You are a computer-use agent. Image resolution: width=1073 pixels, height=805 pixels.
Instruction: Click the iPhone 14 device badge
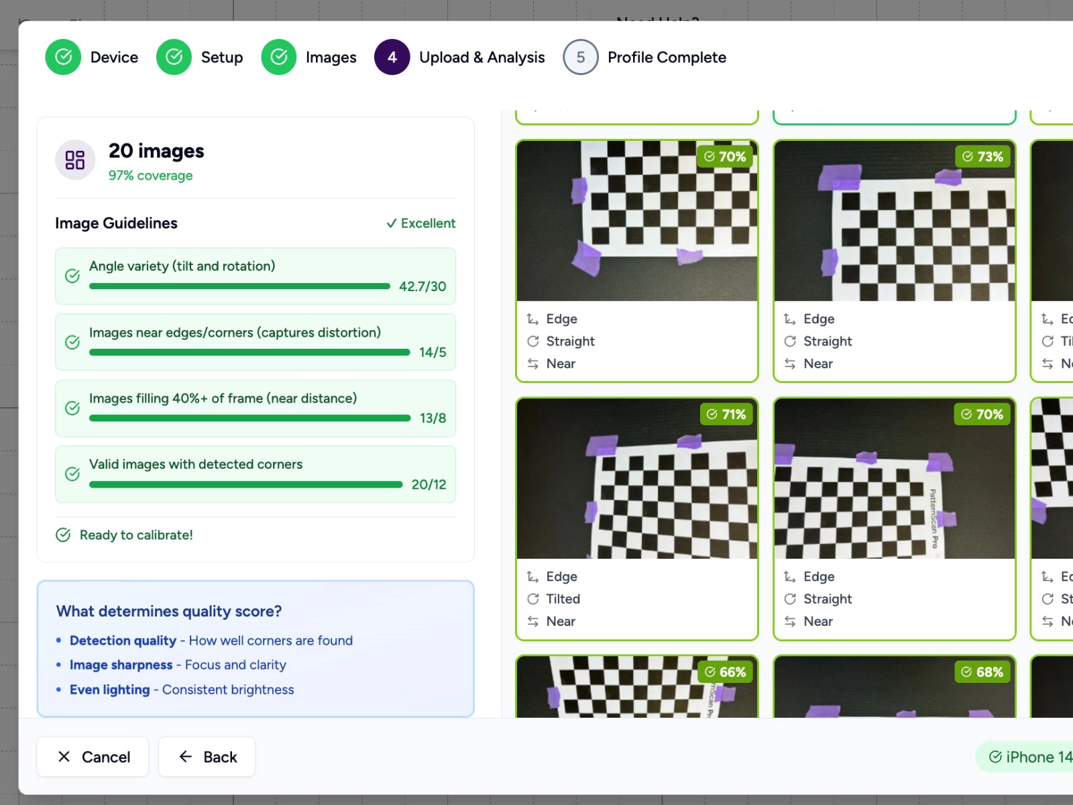point(1025,757)
